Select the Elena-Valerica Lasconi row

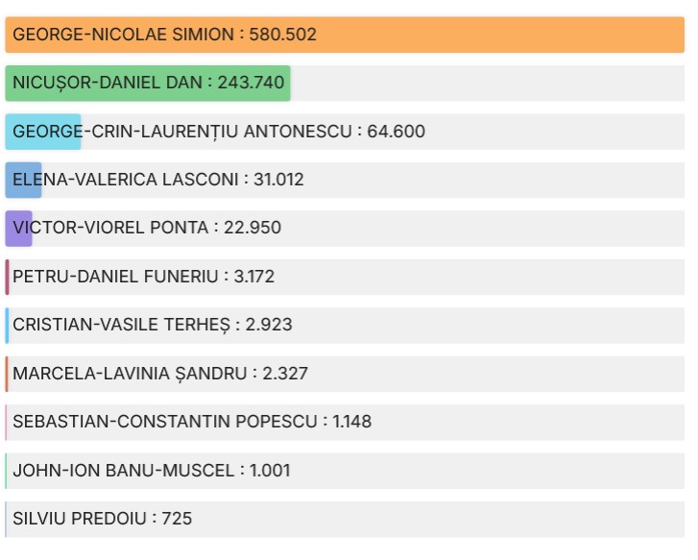coord(345,180)
